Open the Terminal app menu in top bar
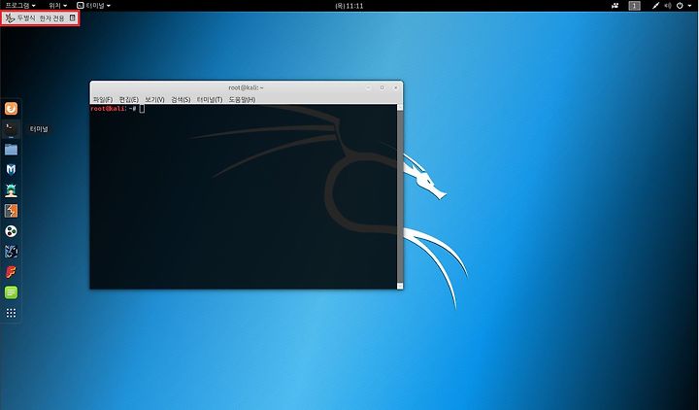Image resolution: width=699 pixels, height=410 pixels. [x=93, y=6]
